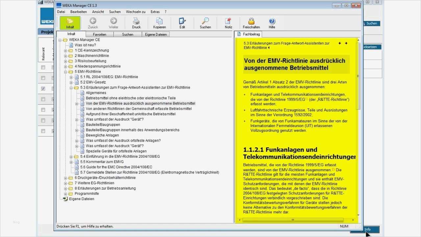The width and height of the screenshot is (421, 237).
Task: Open the Ansicht menu
Action: tap(98, 12)
